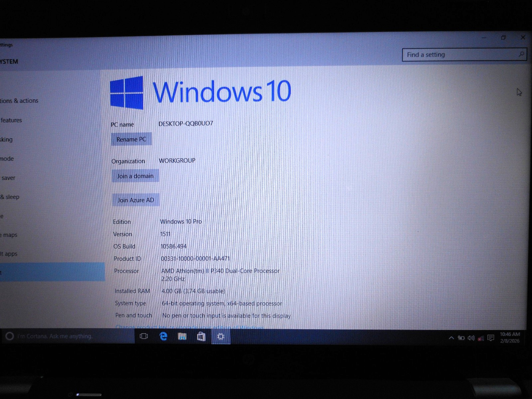Click the Windows 10 Pro edition value
The image size is (532, 399).
pyautogui.click(x=181, y=221)
